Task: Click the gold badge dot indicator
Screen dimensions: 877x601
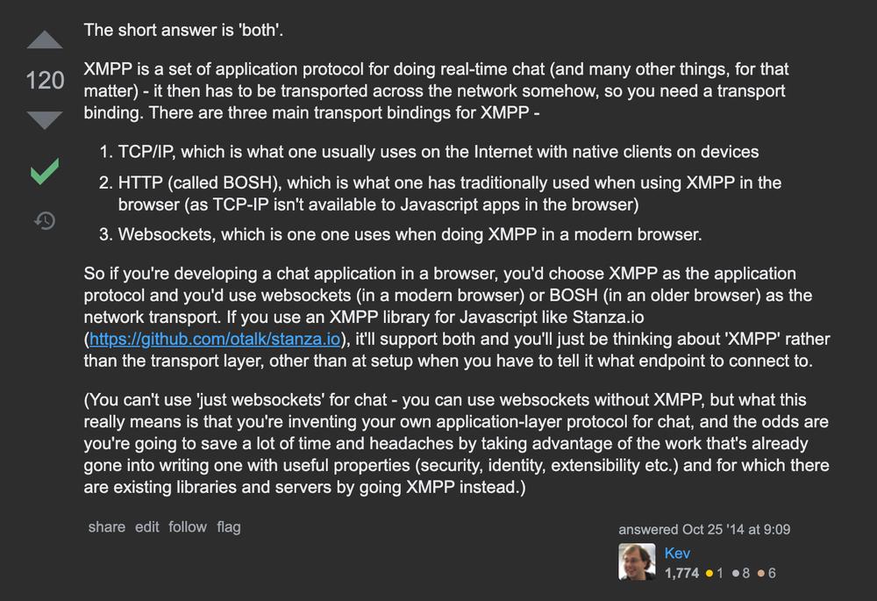Action: pyautogui.click(x=709, y=573)
